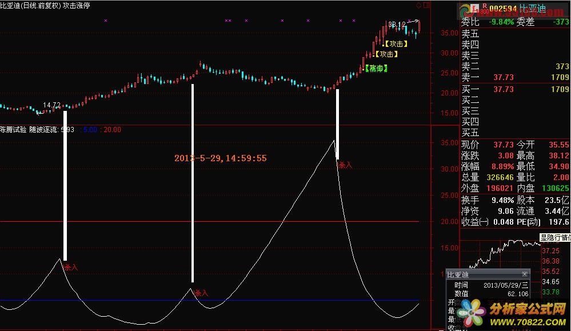This screenshot has height=331, width=571.
Task: Click the red R marker before 002594
Action: (x=484, y=6)
